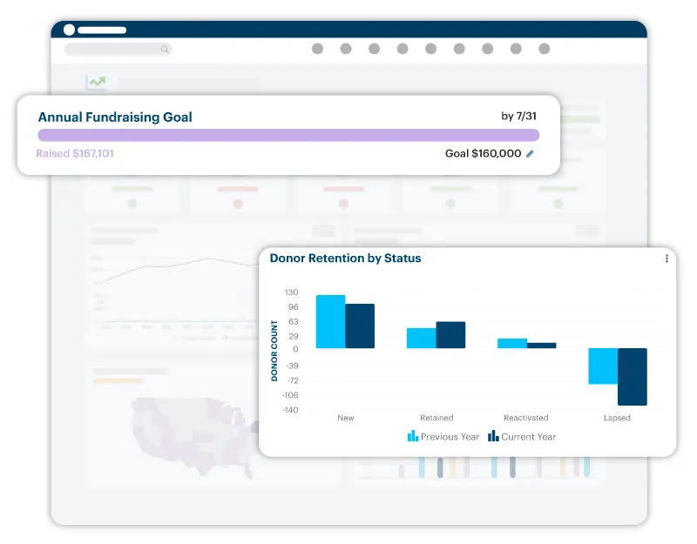Toggle the Current Year series in the legend
Image resolution: width=697 pixels, height=544 pixels.
pyautogui.click(x=522, y=437)
